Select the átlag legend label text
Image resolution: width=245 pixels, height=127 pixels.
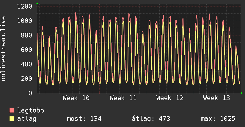27,119
